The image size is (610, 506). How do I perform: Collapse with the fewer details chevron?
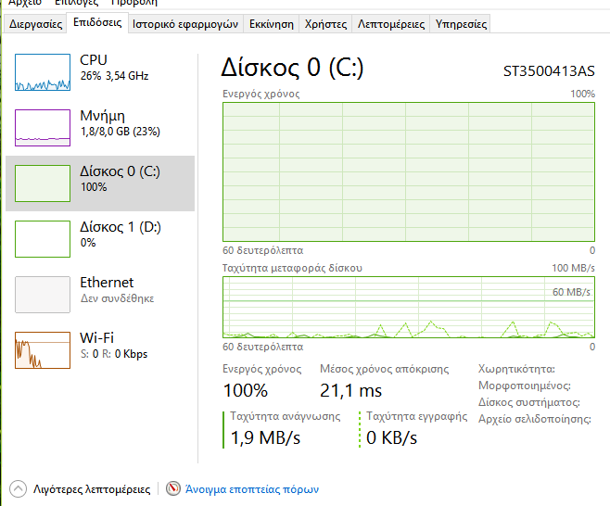point(19,488)
